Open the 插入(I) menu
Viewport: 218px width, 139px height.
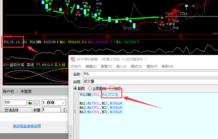coord(121,66)
